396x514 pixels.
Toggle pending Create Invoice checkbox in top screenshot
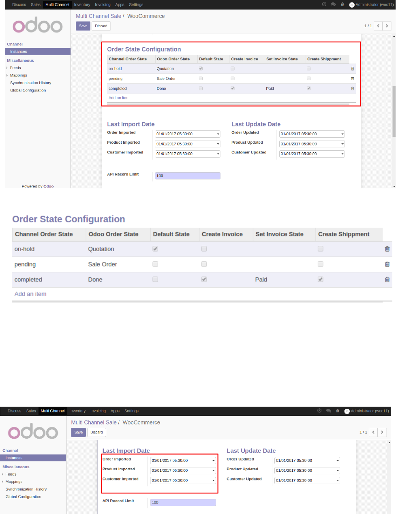click(x=233, y=78)
